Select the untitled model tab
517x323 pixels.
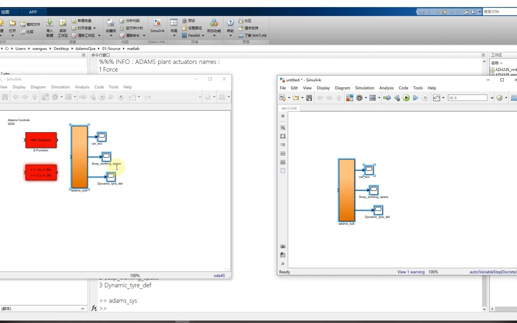pos(289,108)
